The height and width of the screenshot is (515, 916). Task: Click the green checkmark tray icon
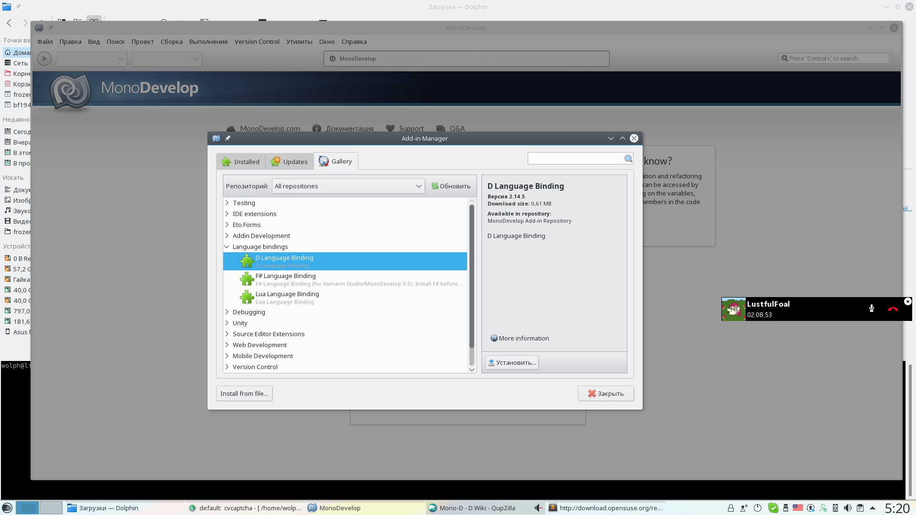tap(773, 508)
